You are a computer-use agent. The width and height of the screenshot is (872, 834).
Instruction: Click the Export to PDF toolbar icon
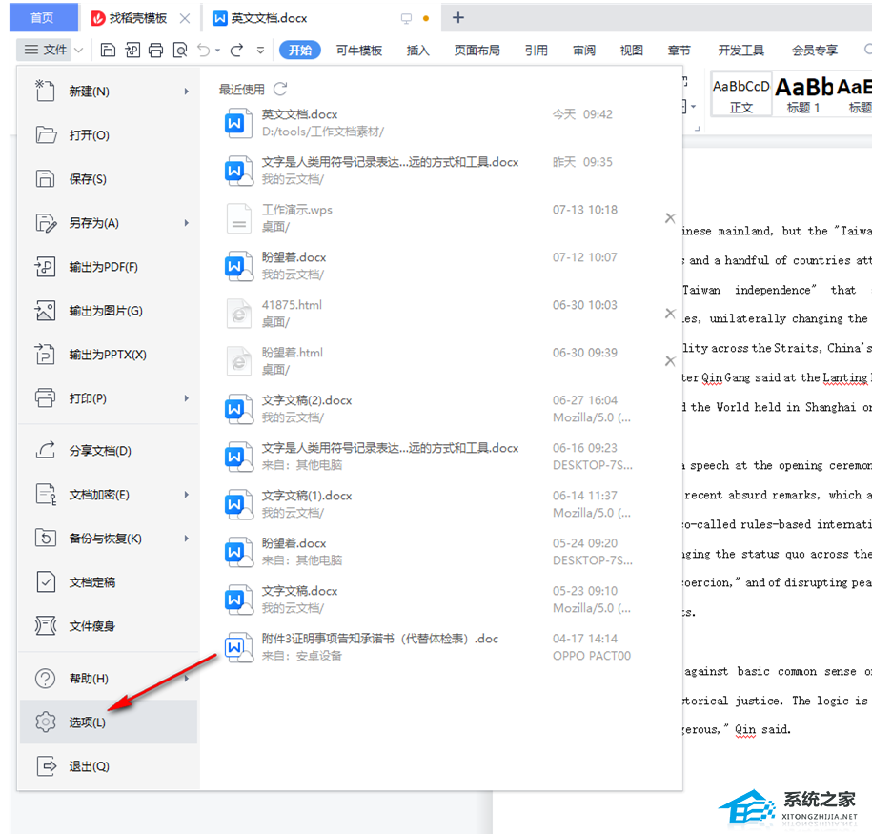pyautogui.click(x=132, y=51)
